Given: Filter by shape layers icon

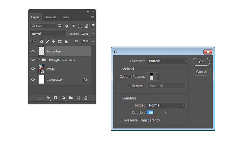Looking at the screenshot, I should [x=80, y=26].
